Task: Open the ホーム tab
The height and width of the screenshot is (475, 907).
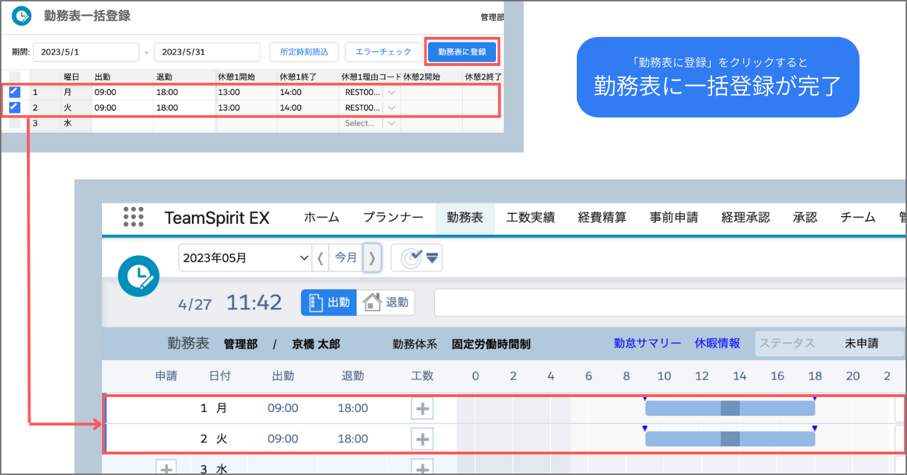Action: (x=322, y=218)
